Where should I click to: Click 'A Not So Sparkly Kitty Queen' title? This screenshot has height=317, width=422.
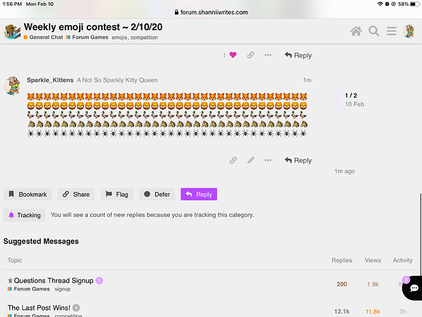tap(117, 80)
